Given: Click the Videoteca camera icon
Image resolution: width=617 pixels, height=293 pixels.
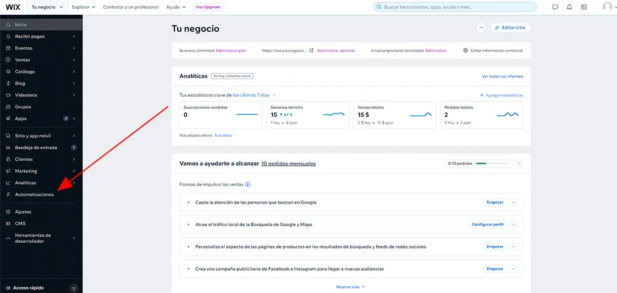Looking at the screenshot, I should pyautogui.click(x=8, y=95).
